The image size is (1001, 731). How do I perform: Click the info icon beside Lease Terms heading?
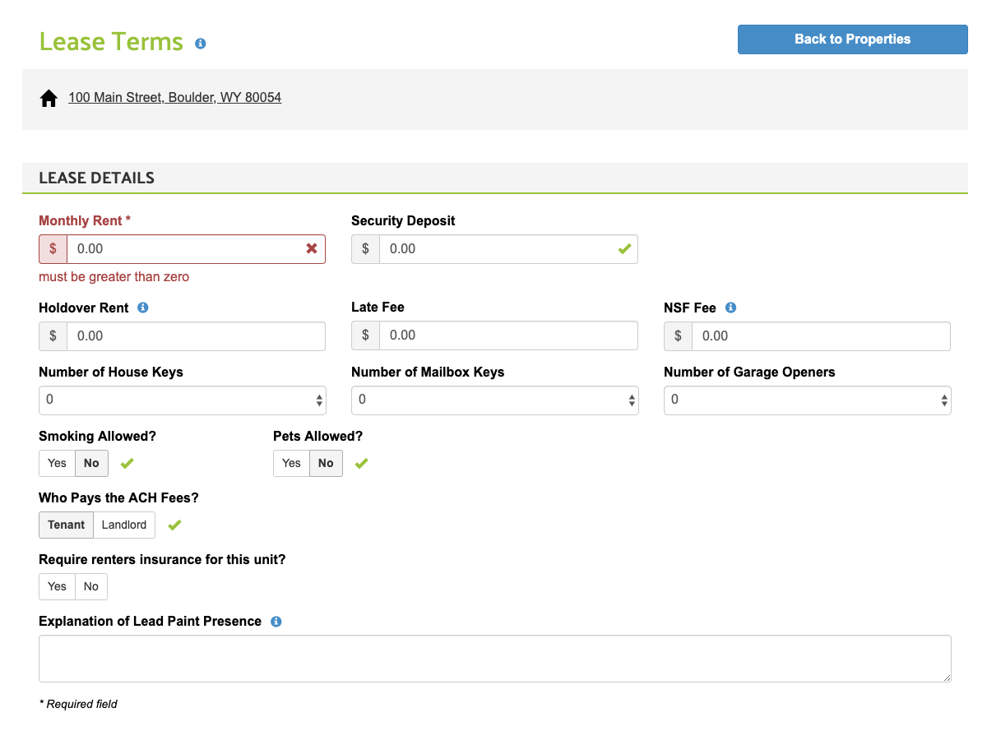tap(200, 44)
